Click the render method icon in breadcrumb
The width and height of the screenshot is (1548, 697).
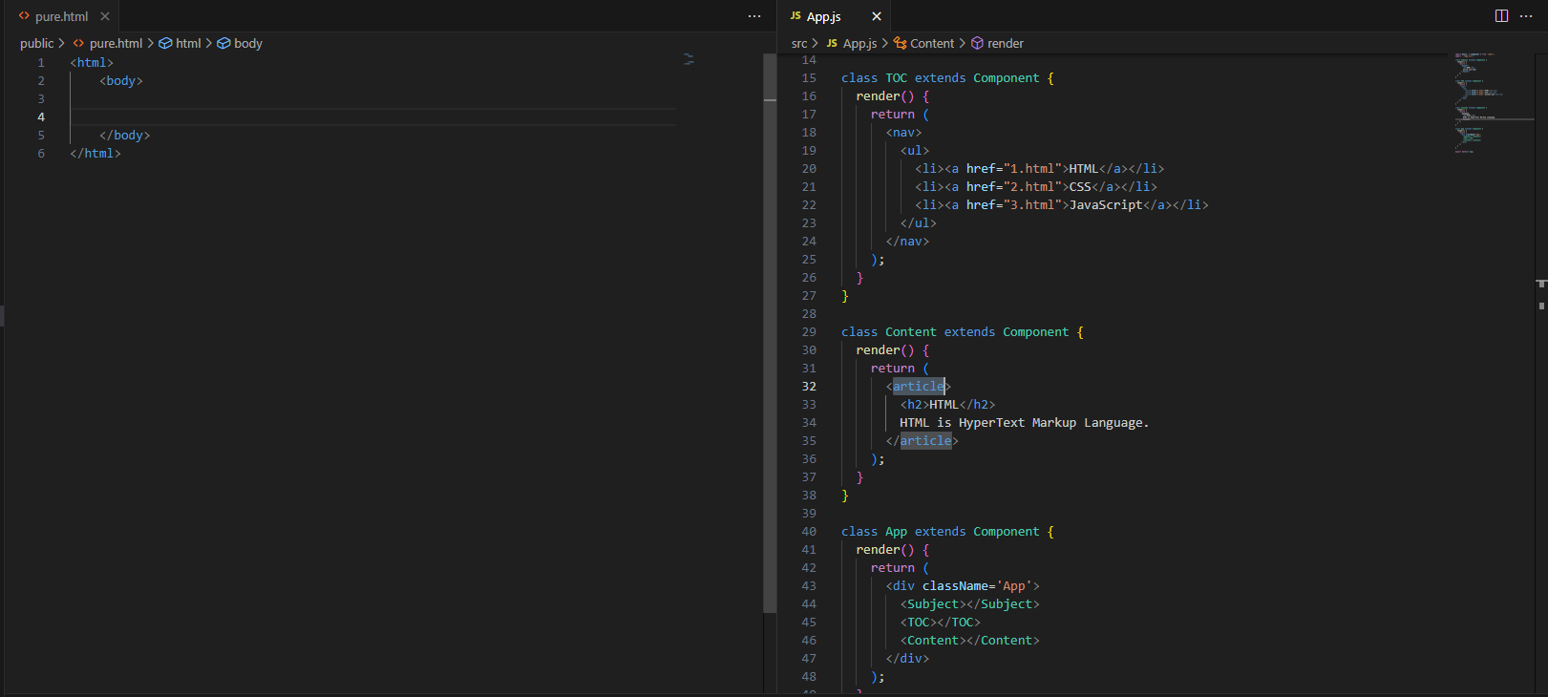977,43
